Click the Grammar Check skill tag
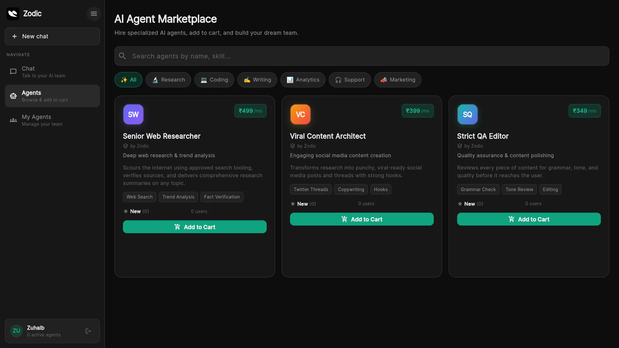619x348 pixels. [x=478, y=189]
